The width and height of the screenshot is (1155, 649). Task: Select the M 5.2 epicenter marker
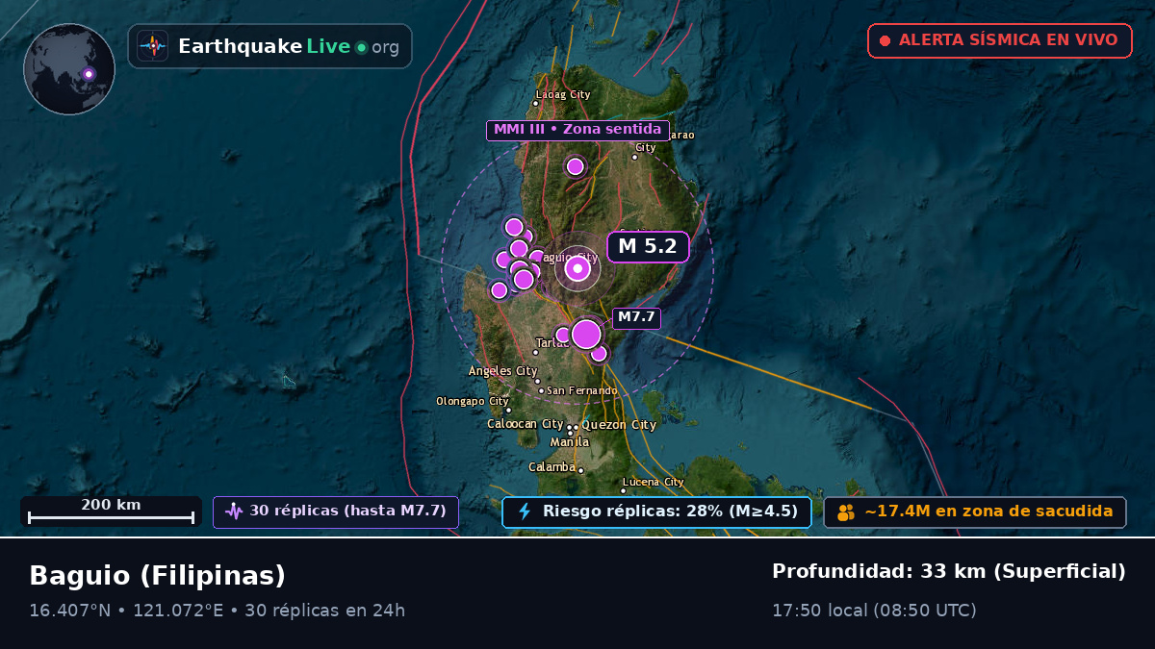(x=577, y=269)
